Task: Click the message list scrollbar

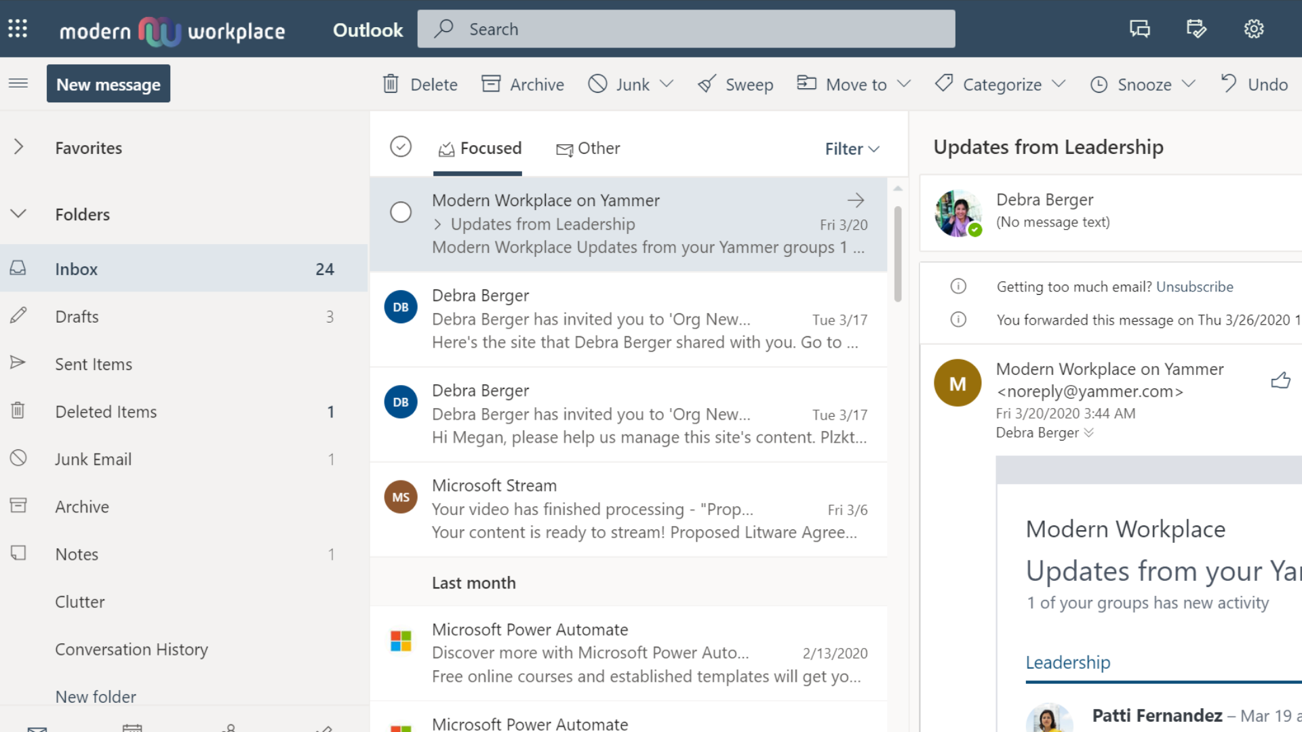Action: pyautogui.click(x=898, y=254)
